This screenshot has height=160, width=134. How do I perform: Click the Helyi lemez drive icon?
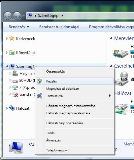tap(15, 73)
